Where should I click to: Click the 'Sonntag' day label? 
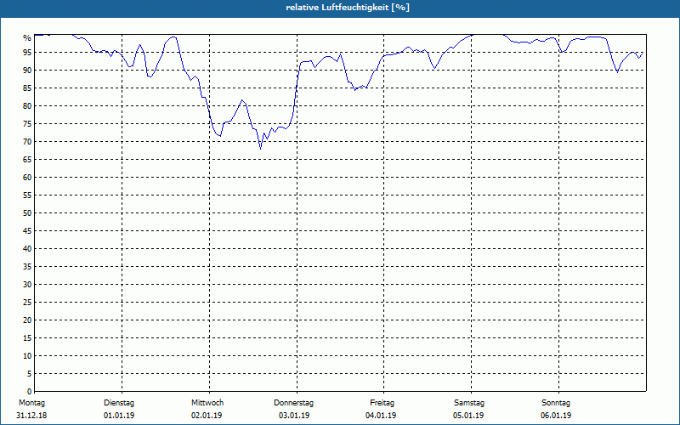[x=556, y=403]
